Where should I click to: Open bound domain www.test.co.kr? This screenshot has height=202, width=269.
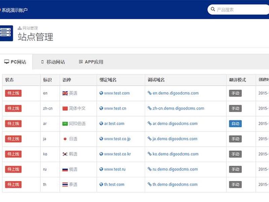(x=117, y=154)
